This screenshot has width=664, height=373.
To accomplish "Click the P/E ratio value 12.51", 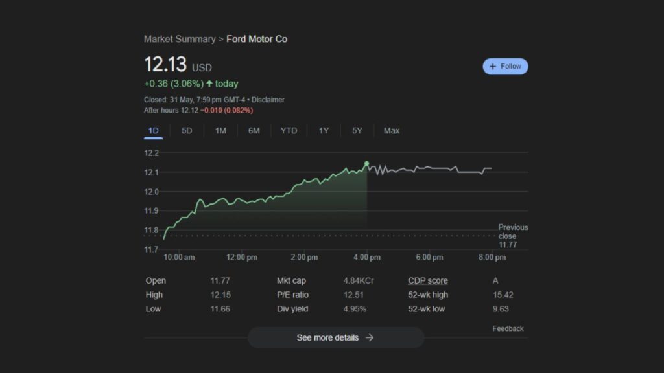I will [x=353, y=295].
